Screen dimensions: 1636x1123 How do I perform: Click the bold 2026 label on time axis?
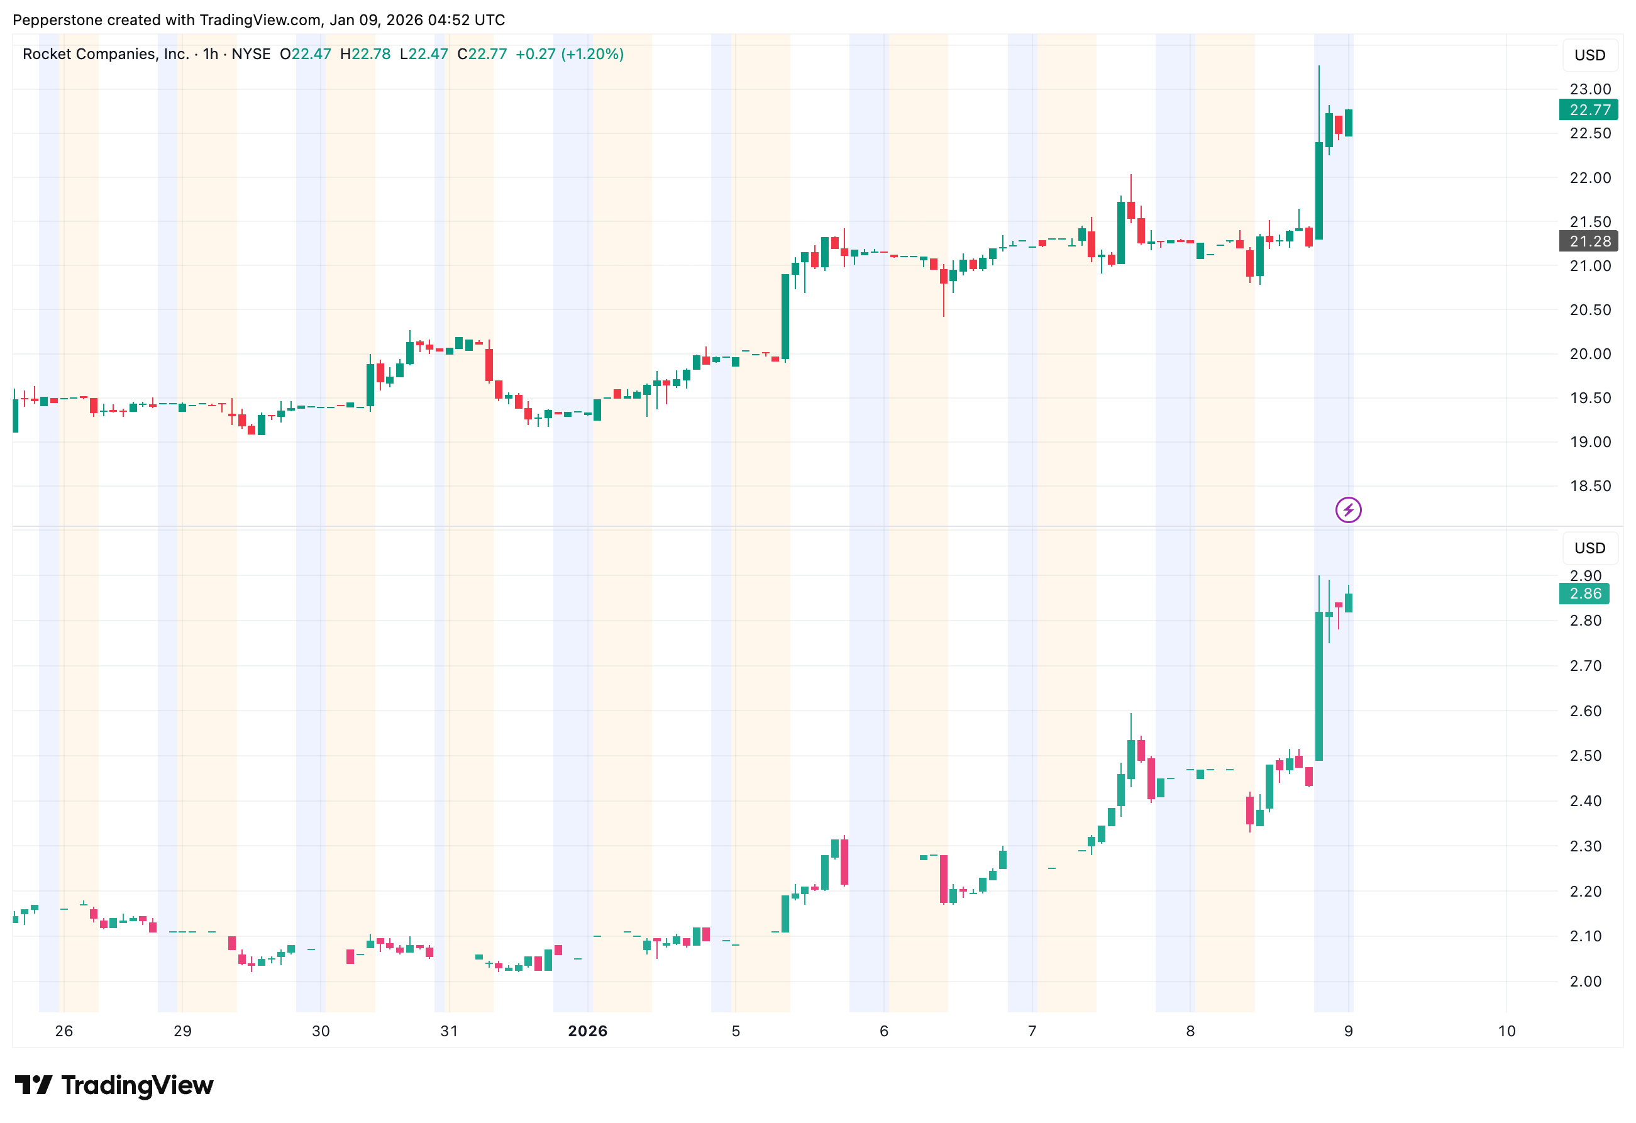tap(587, 1031)
